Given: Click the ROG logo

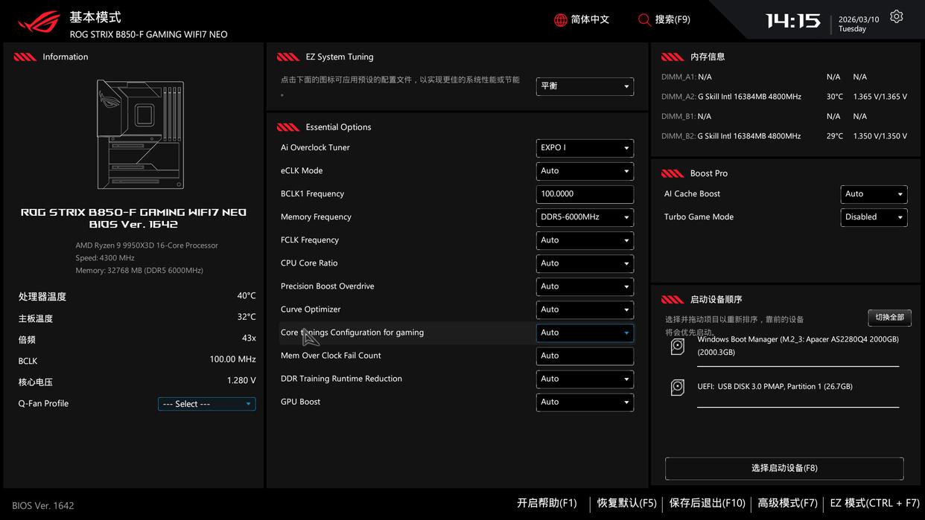Looking at the screenshot, I should pos(39,22).
